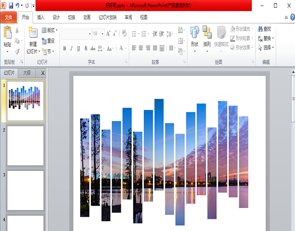295x231 pixels.
Task: Toggle italic formatting
Action: click(71, 49)
